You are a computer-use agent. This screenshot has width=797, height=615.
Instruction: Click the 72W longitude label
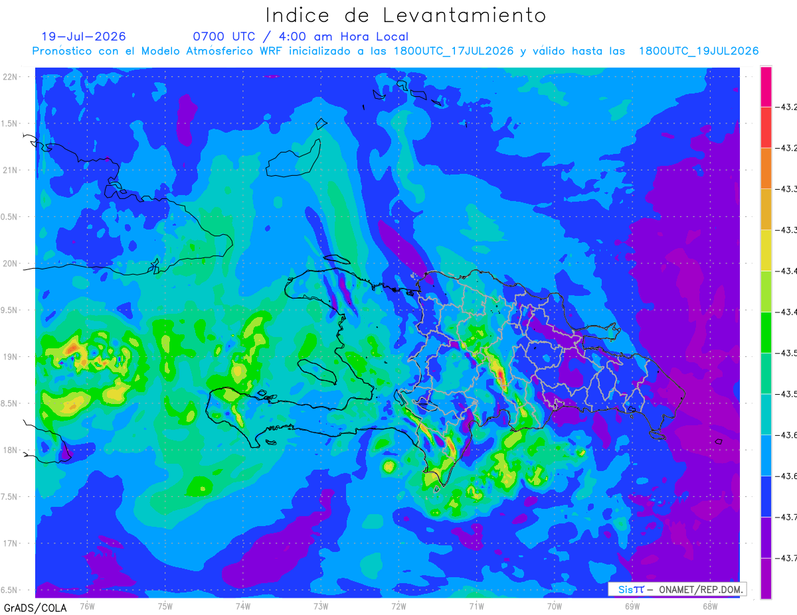(398, 606)
